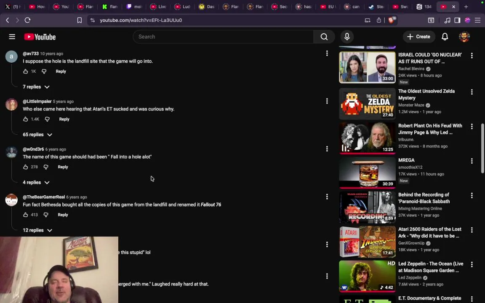The image size is (485, 303).
Task: Switch to the 134 browser tab
Action: coord(424,6)
